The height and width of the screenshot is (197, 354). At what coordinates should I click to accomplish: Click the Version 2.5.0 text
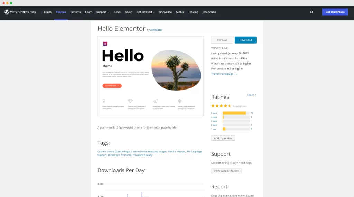(219, 48)
